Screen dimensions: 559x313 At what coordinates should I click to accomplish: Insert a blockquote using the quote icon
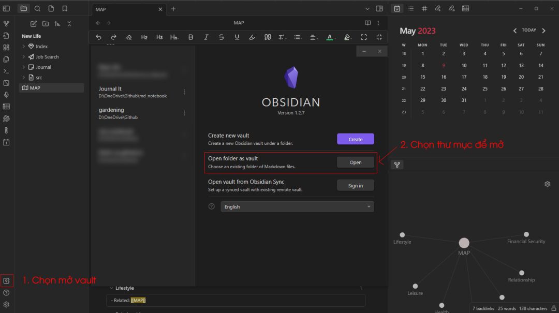[268, 37]
